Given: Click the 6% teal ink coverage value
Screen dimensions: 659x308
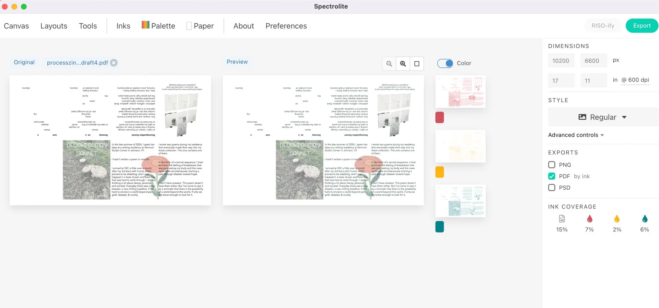Looking at the screenshot, I should [x=645, y=230].
